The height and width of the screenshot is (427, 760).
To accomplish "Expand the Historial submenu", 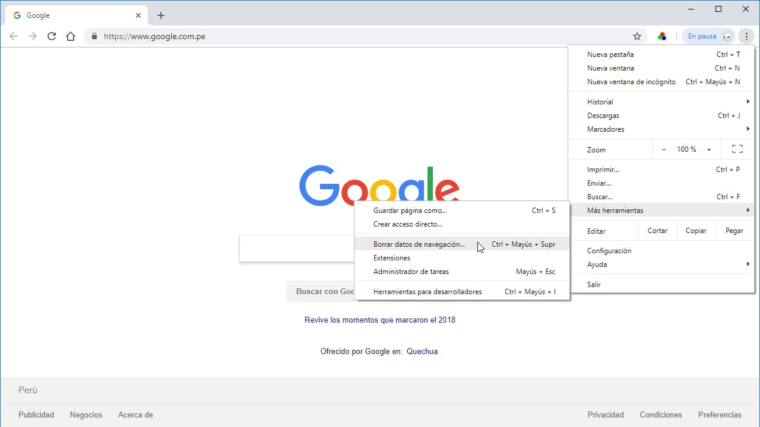I will [x=661, y=102].
